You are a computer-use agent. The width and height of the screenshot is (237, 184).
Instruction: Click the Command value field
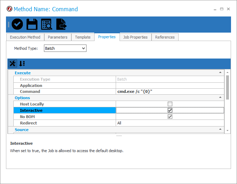(x=170, y=91)
